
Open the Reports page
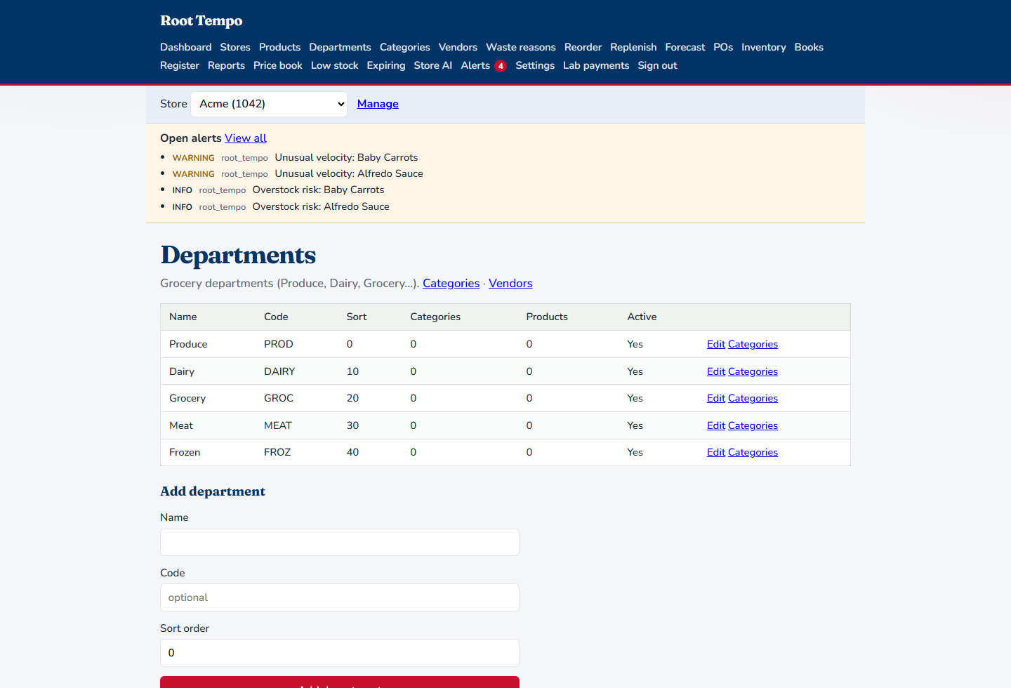coord(226,65)
